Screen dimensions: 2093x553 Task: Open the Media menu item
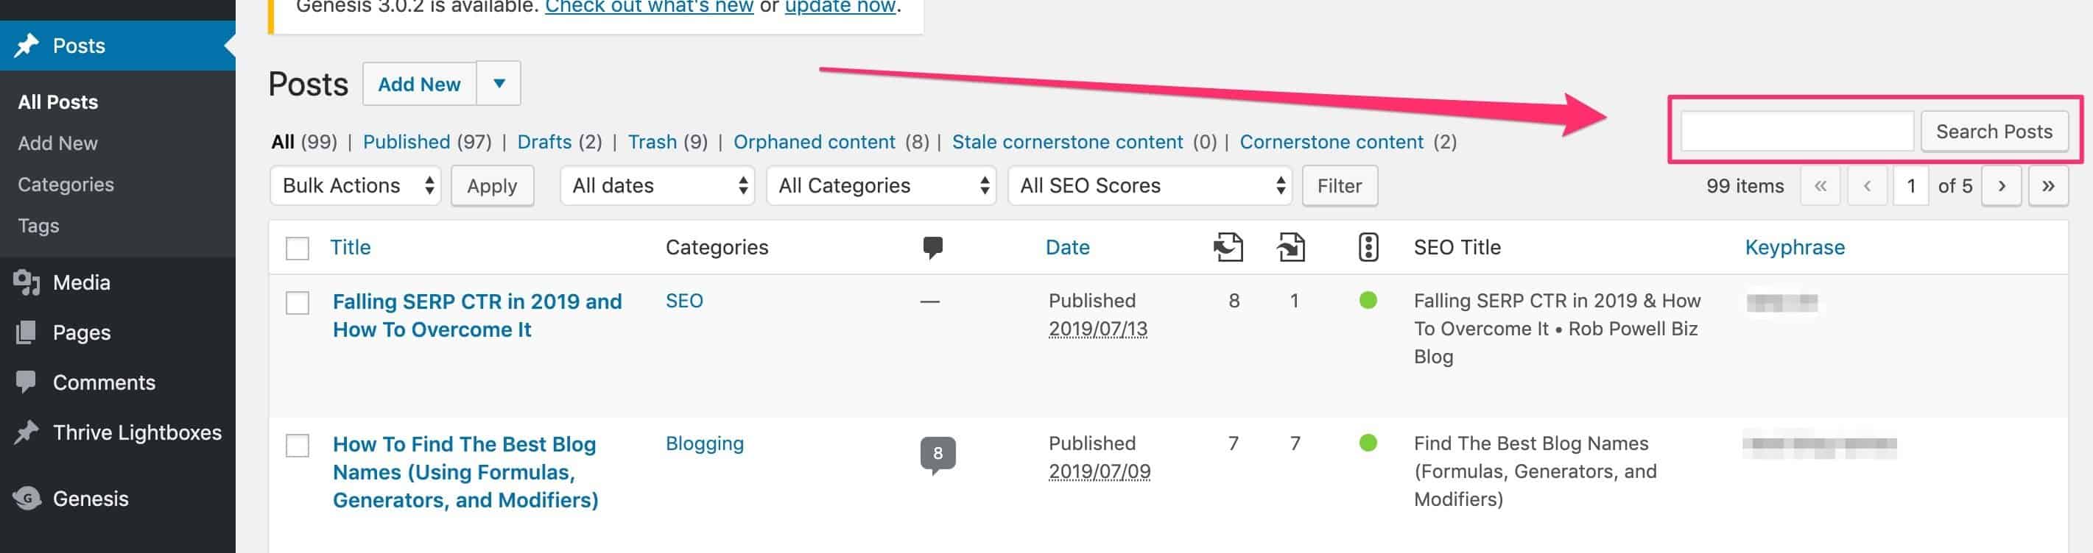[x=118, y=282]
